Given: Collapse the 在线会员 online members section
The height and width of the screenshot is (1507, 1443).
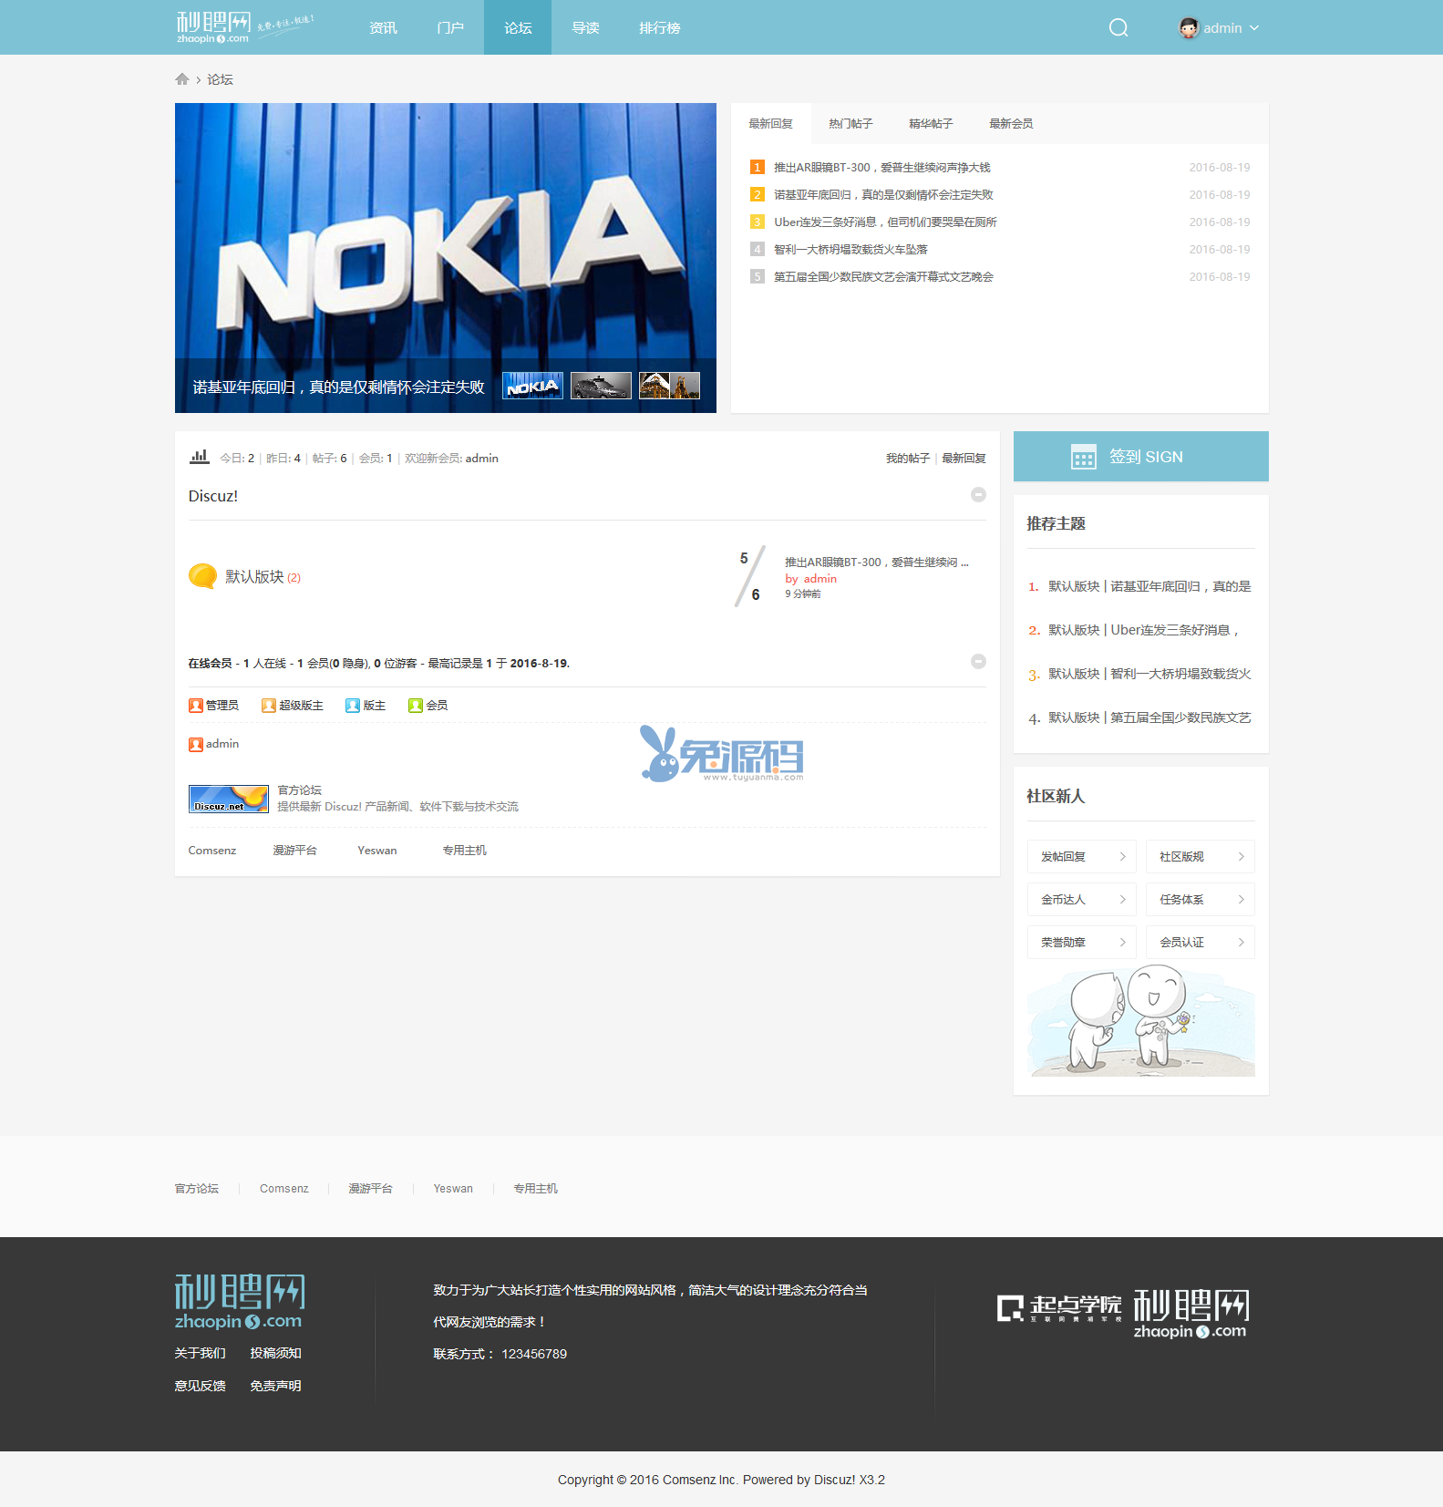Looking at the screenshot, I should pos(978,661).
